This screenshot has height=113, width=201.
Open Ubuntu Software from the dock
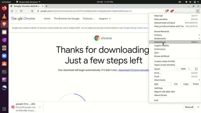coord(4,64)
